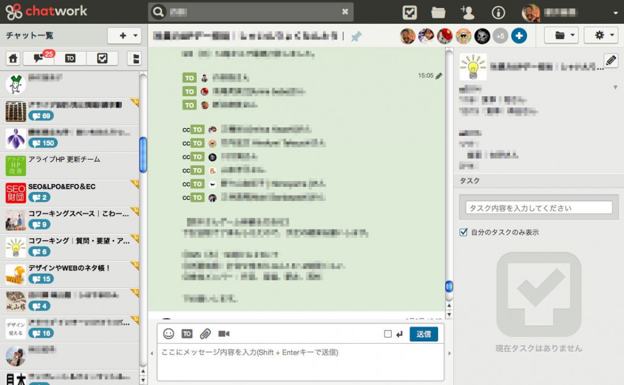Toggle Enter-to-send checkbox
Viewport: 624px width, 385px height.
coord(388,334)
